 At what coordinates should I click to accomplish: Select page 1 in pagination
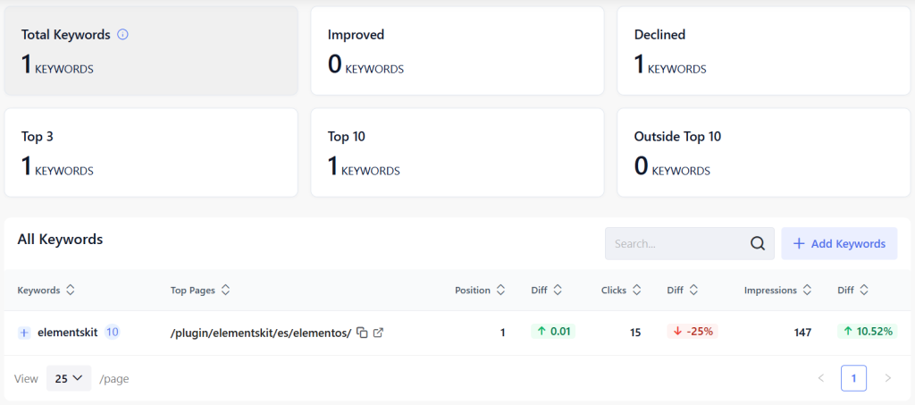[853, 378]
